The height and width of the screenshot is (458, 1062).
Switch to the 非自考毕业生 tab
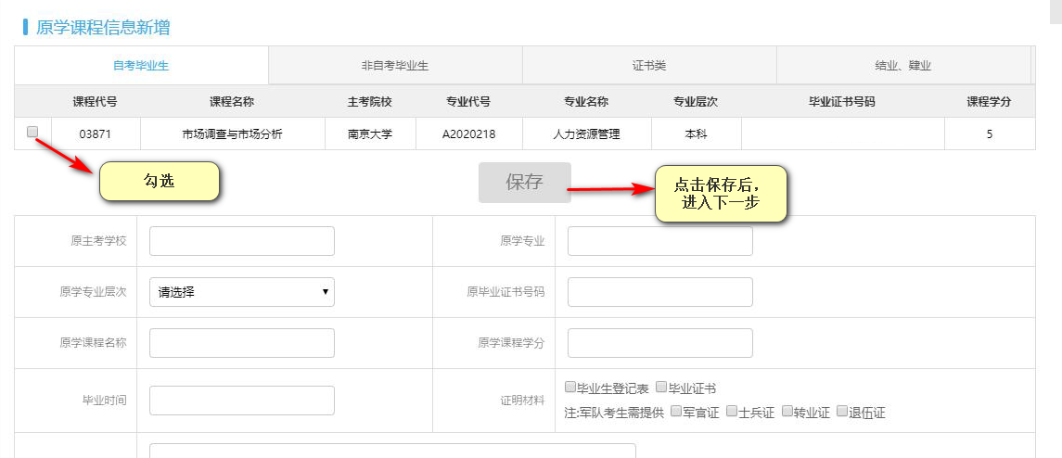(395, 66)
